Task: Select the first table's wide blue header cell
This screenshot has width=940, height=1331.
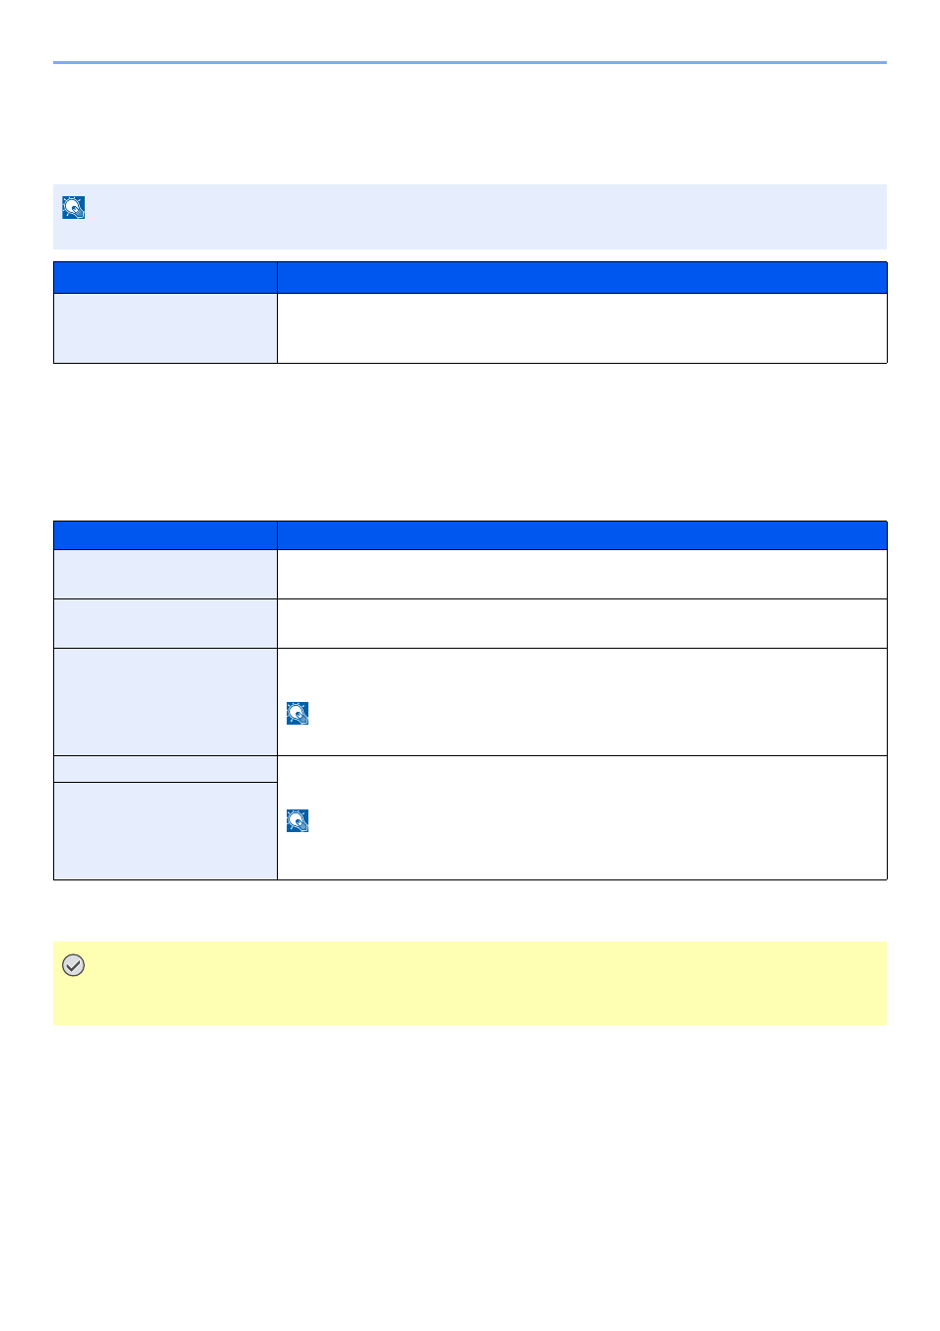Action: point(582,277)
